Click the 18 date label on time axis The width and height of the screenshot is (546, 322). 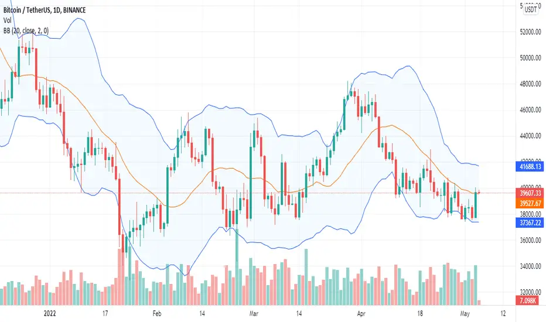pos(420,314)
